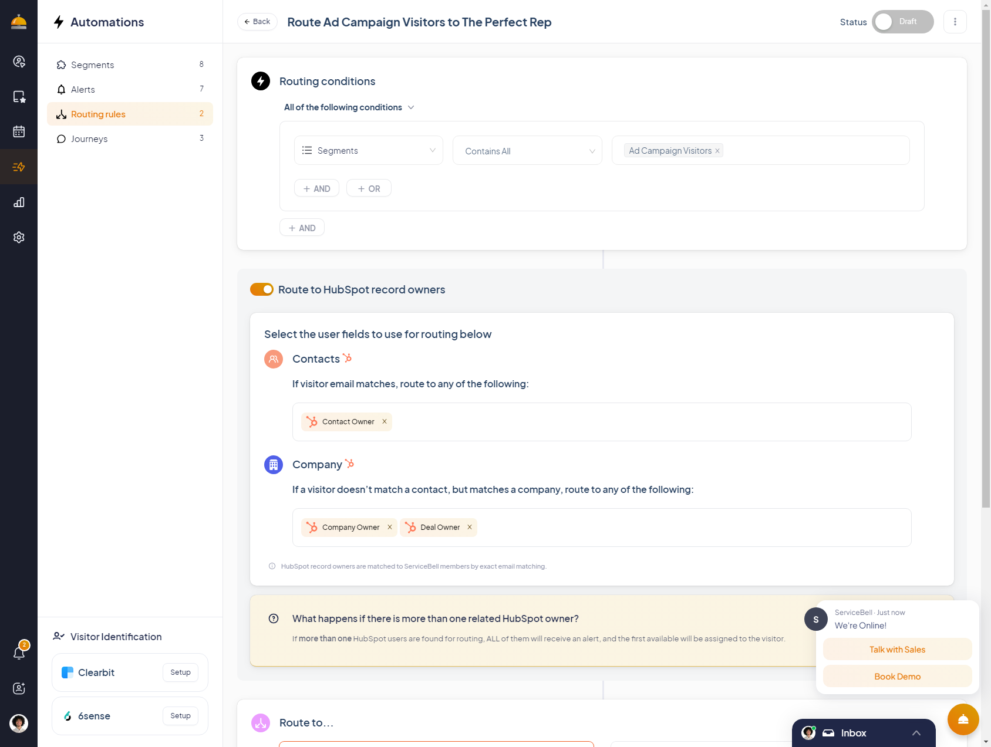This screenshot has height=747, width=991.
Task: Toggle the Draft status switch
Action: 902,22
